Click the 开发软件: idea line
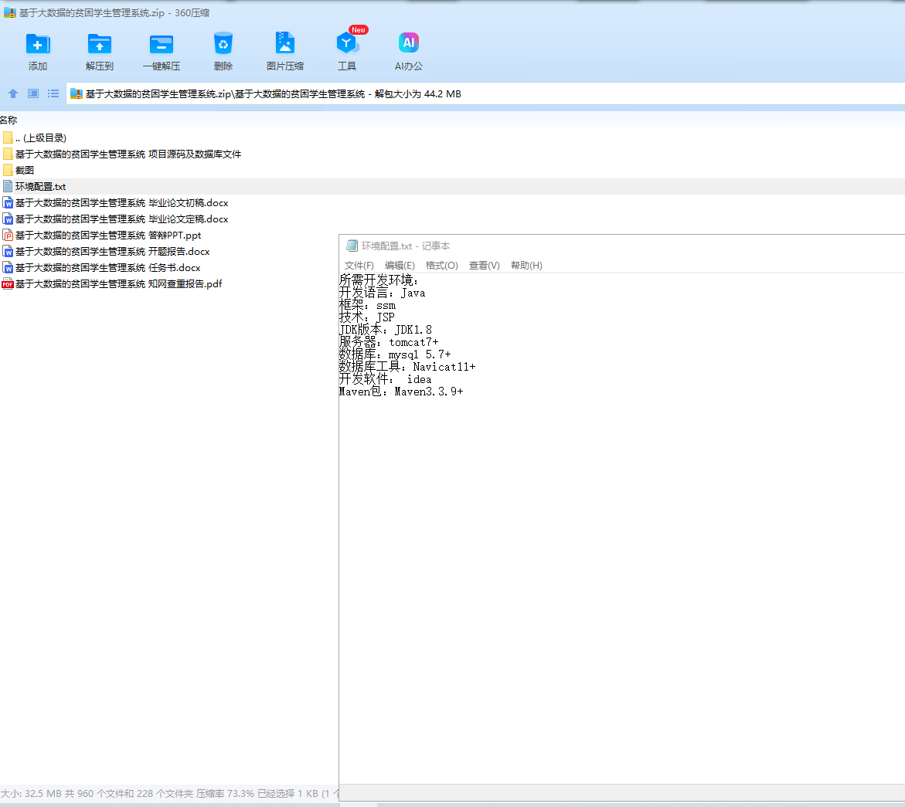This screenshot has width=905, height=807. tap(386, 379)
